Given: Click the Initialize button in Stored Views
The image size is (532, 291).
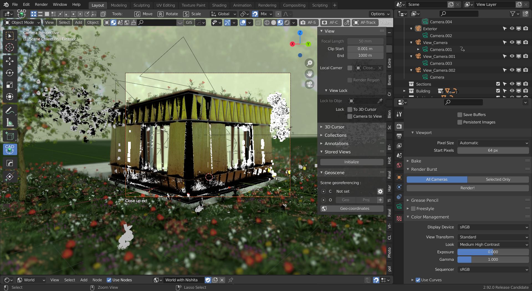Looking at the screenshot, I should [352, 162].
